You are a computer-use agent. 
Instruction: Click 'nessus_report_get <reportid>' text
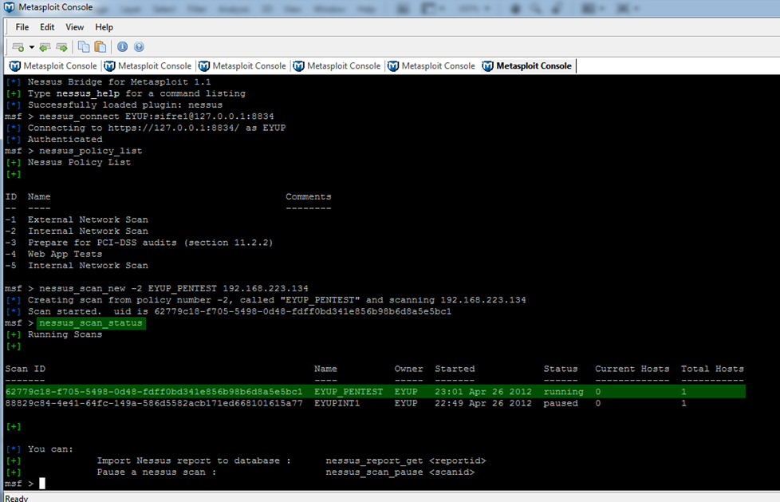click(x=405, y=460)
